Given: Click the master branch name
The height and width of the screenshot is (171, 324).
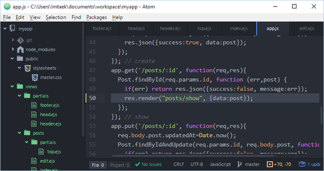Looking at the screenshot, I should click(x=252, y=164).
